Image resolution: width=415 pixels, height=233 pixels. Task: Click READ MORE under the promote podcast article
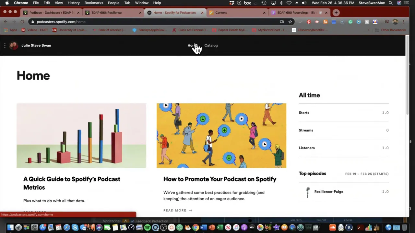point(178,210)
